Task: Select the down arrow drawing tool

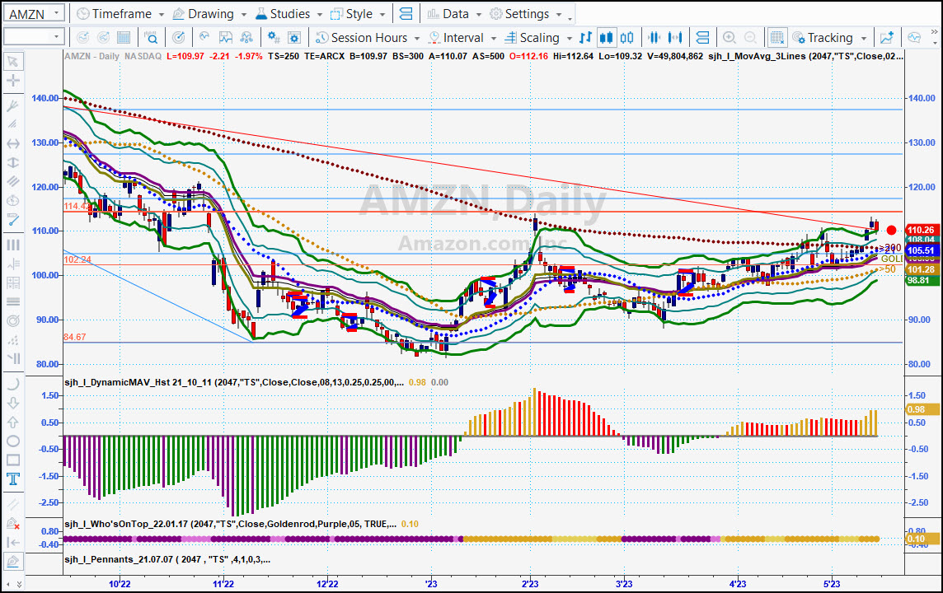Action: tap(12, 403)
